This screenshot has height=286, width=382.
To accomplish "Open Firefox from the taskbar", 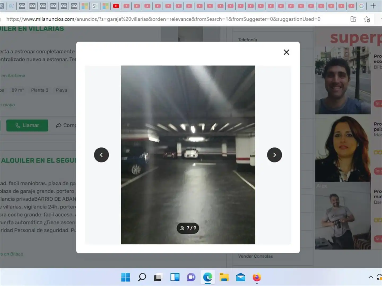I will point(257,277).
